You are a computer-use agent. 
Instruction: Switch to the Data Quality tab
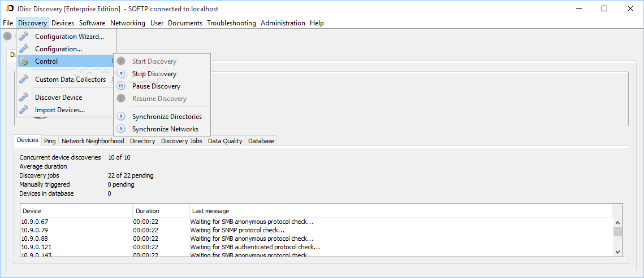[225, 141]
